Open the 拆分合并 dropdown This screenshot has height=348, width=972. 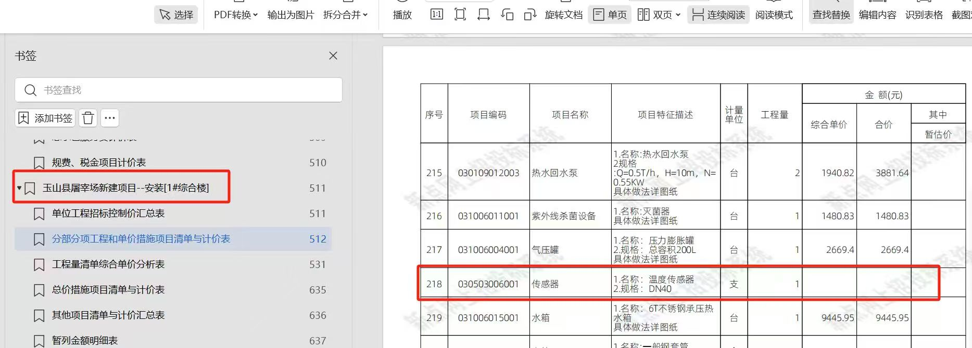[x=345, y=15]
